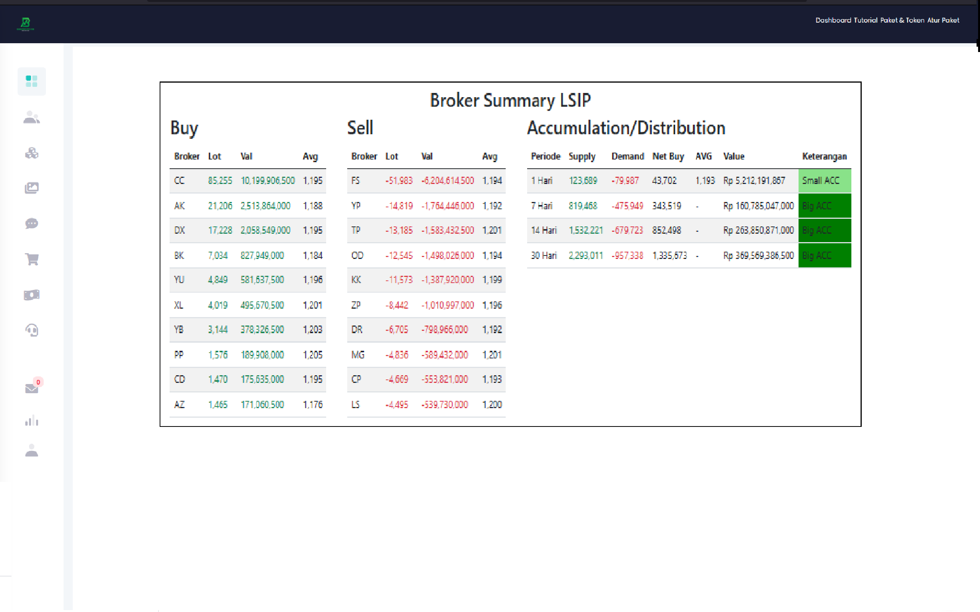Open the user profile sidebar icon
980x612 pixels.
click(32, 451)
